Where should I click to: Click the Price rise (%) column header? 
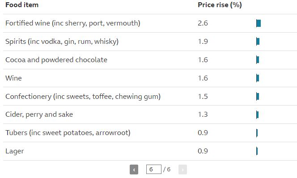point(220,5)
